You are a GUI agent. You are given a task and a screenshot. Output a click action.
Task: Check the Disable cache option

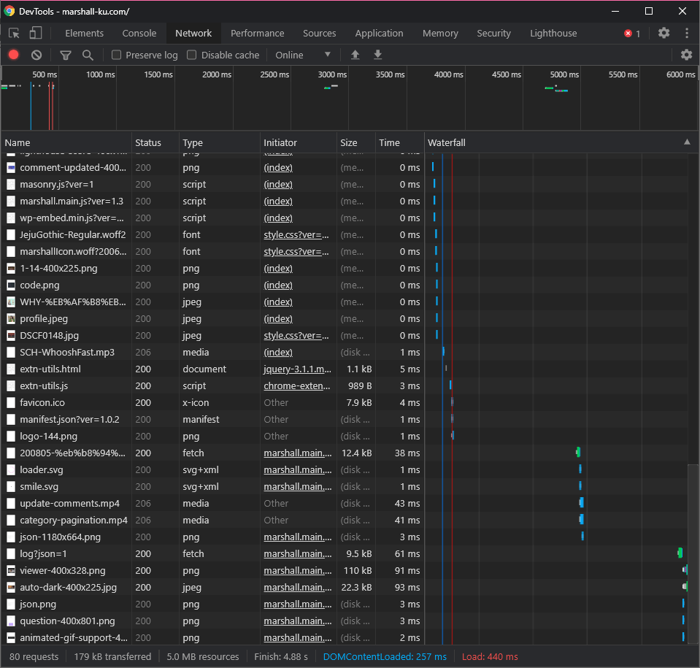(x=192, y=55)
